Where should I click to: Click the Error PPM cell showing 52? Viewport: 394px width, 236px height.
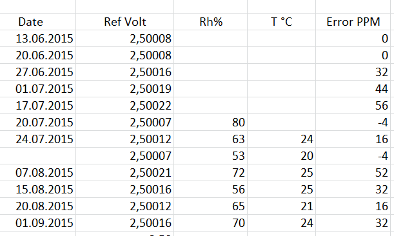[353, 173]
